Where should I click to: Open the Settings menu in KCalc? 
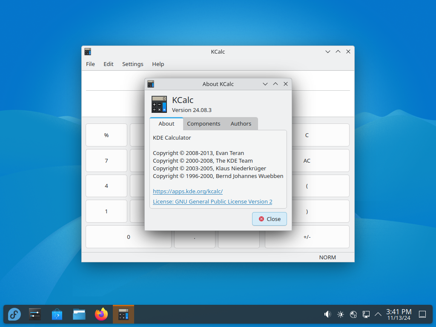(133, 64)
